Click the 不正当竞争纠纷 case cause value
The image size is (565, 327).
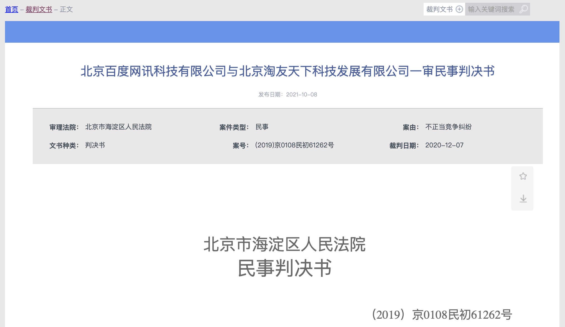tap(448, 127)
